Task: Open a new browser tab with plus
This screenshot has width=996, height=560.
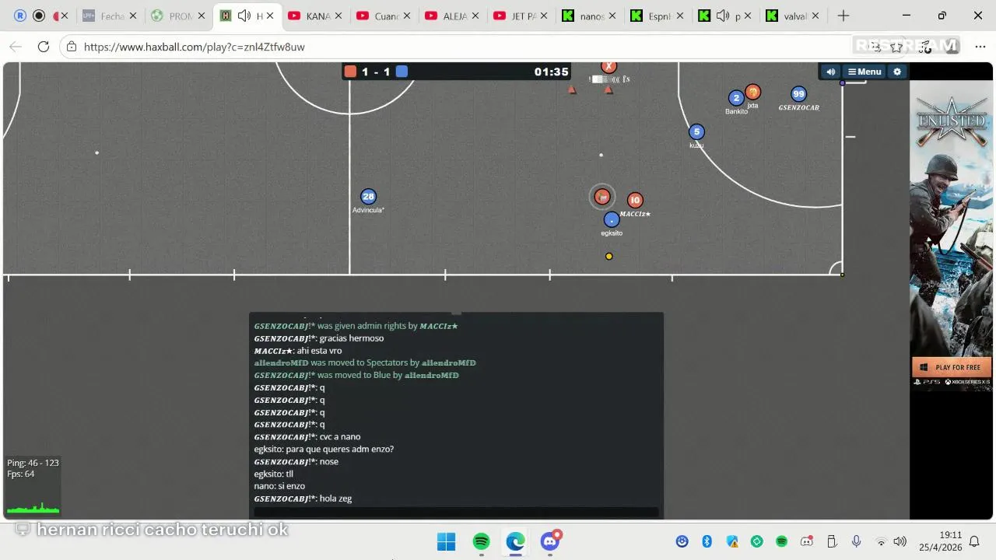Action: coord(843,16)
